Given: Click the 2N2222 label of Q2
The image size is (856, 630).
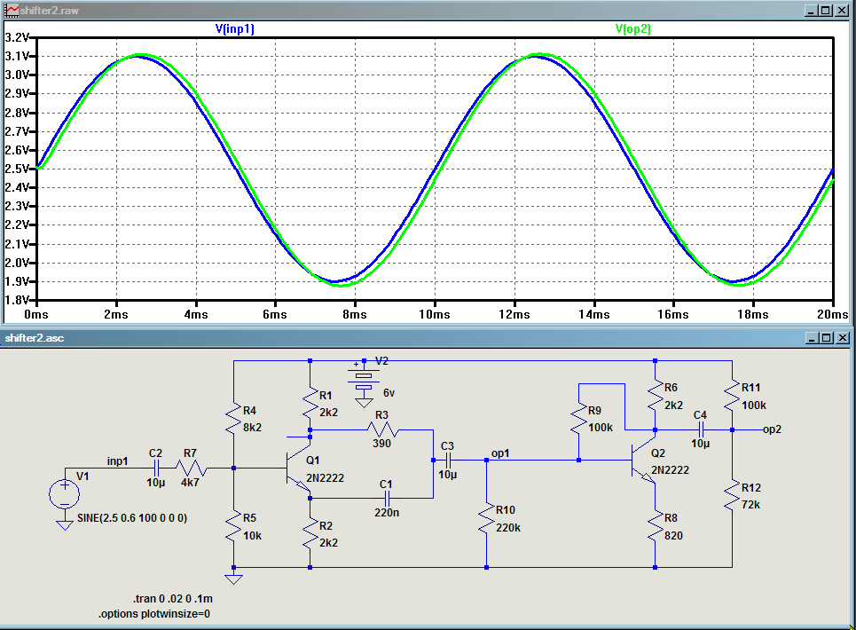Looking at the screenshot, I should click(x=670, y=470).
